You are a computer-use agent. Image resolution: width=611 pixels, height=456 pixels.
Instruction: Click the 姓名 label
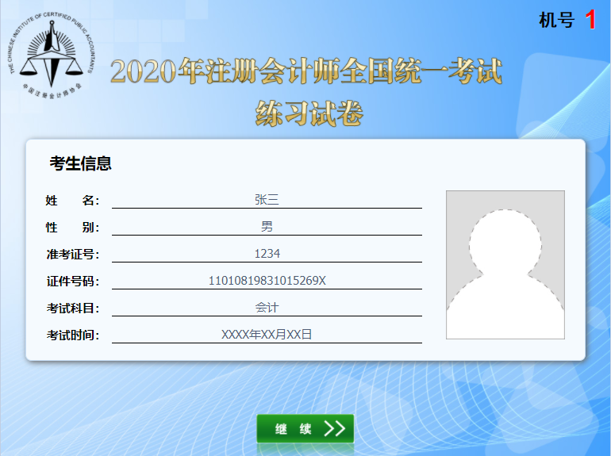pos(72,201)
